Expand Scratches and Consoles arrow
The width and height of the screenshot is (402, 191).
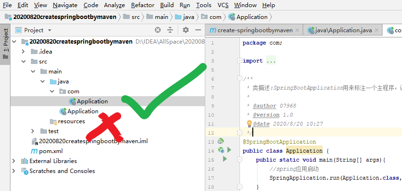pyautogui.click(x=14, y=171)
